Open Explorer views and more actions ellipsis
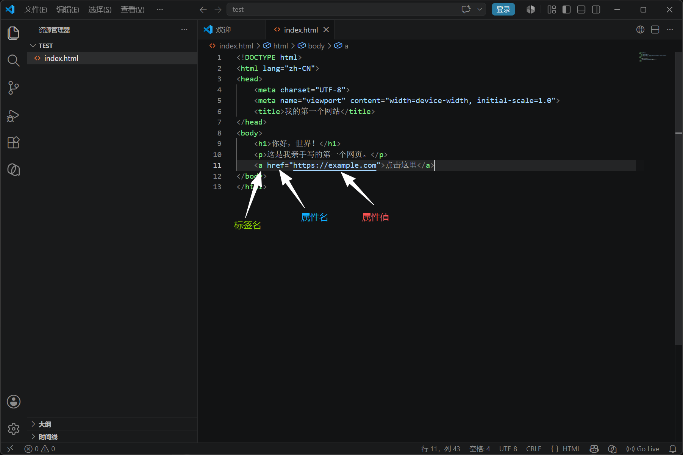 [x=184, y=30]
